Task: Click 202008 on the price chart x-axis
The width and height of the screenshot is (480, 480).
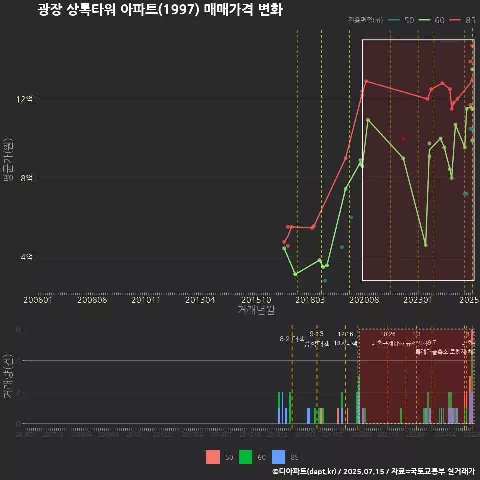Action: 364,300
